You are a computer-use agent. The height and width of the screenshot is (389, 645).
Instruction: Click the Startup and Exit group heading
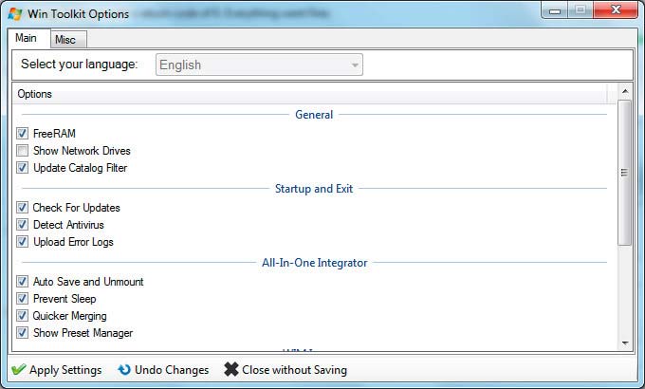tap(314, 189)
